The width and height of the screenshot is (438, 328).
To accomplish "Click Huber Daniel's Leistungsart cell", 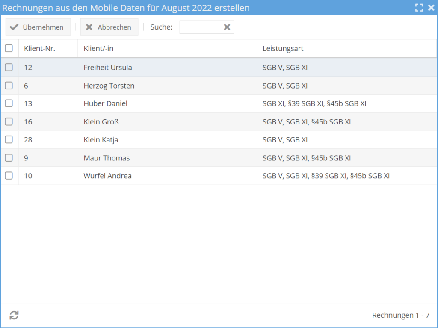I will (x=314, y=103).
